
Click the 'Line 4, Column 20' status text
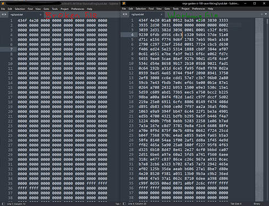(137, 204)
